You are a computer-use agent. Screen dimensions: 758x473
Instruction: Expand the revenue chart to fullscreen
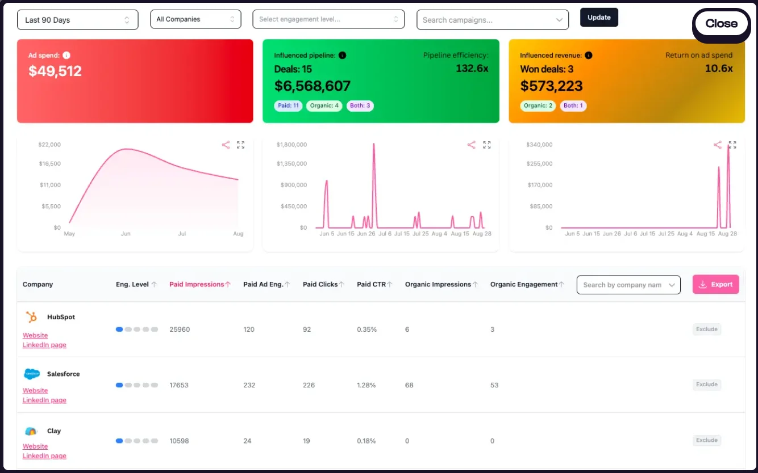(x=732, y=145)
